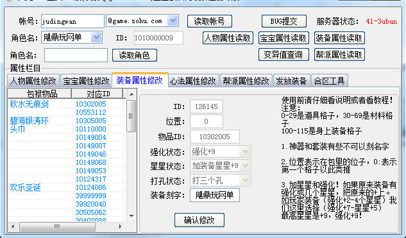Select ID 10149046 in the list
The image size is (406, 238).
[91, 154]
